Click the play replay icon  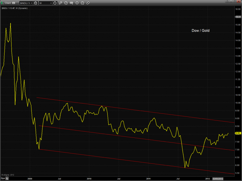(77, 3)
